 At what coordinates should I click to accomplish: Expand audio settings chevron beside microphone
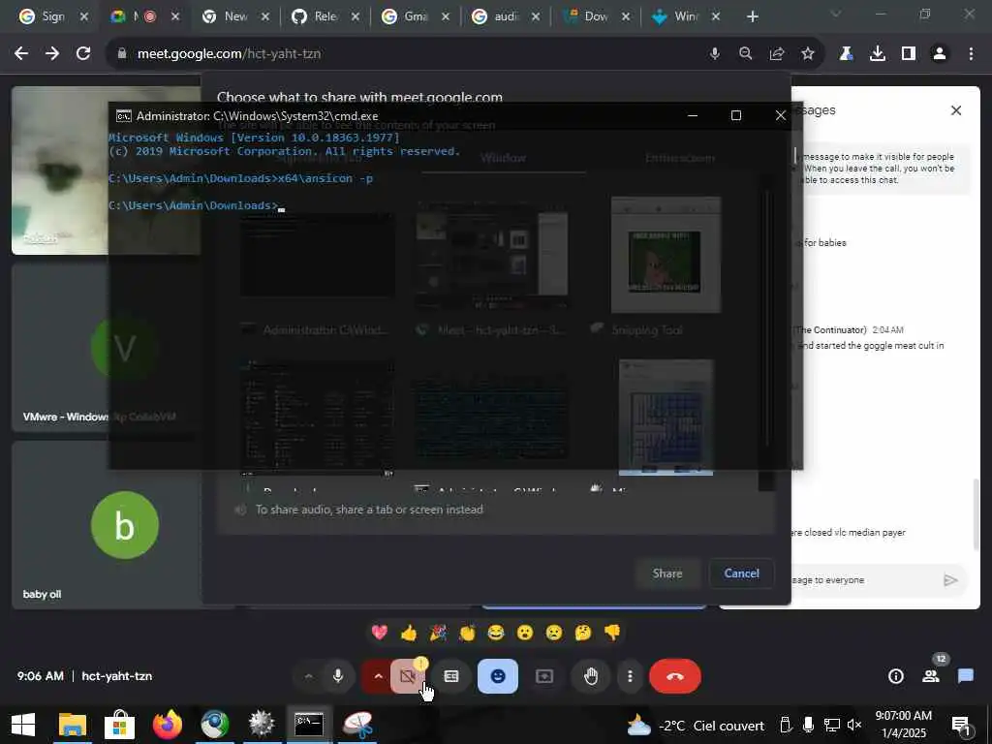(308, 676)
